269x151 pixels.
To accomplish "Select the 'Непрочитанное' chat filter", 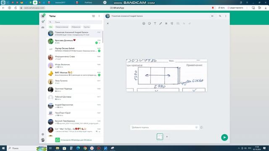I will [x=62, y=27].
